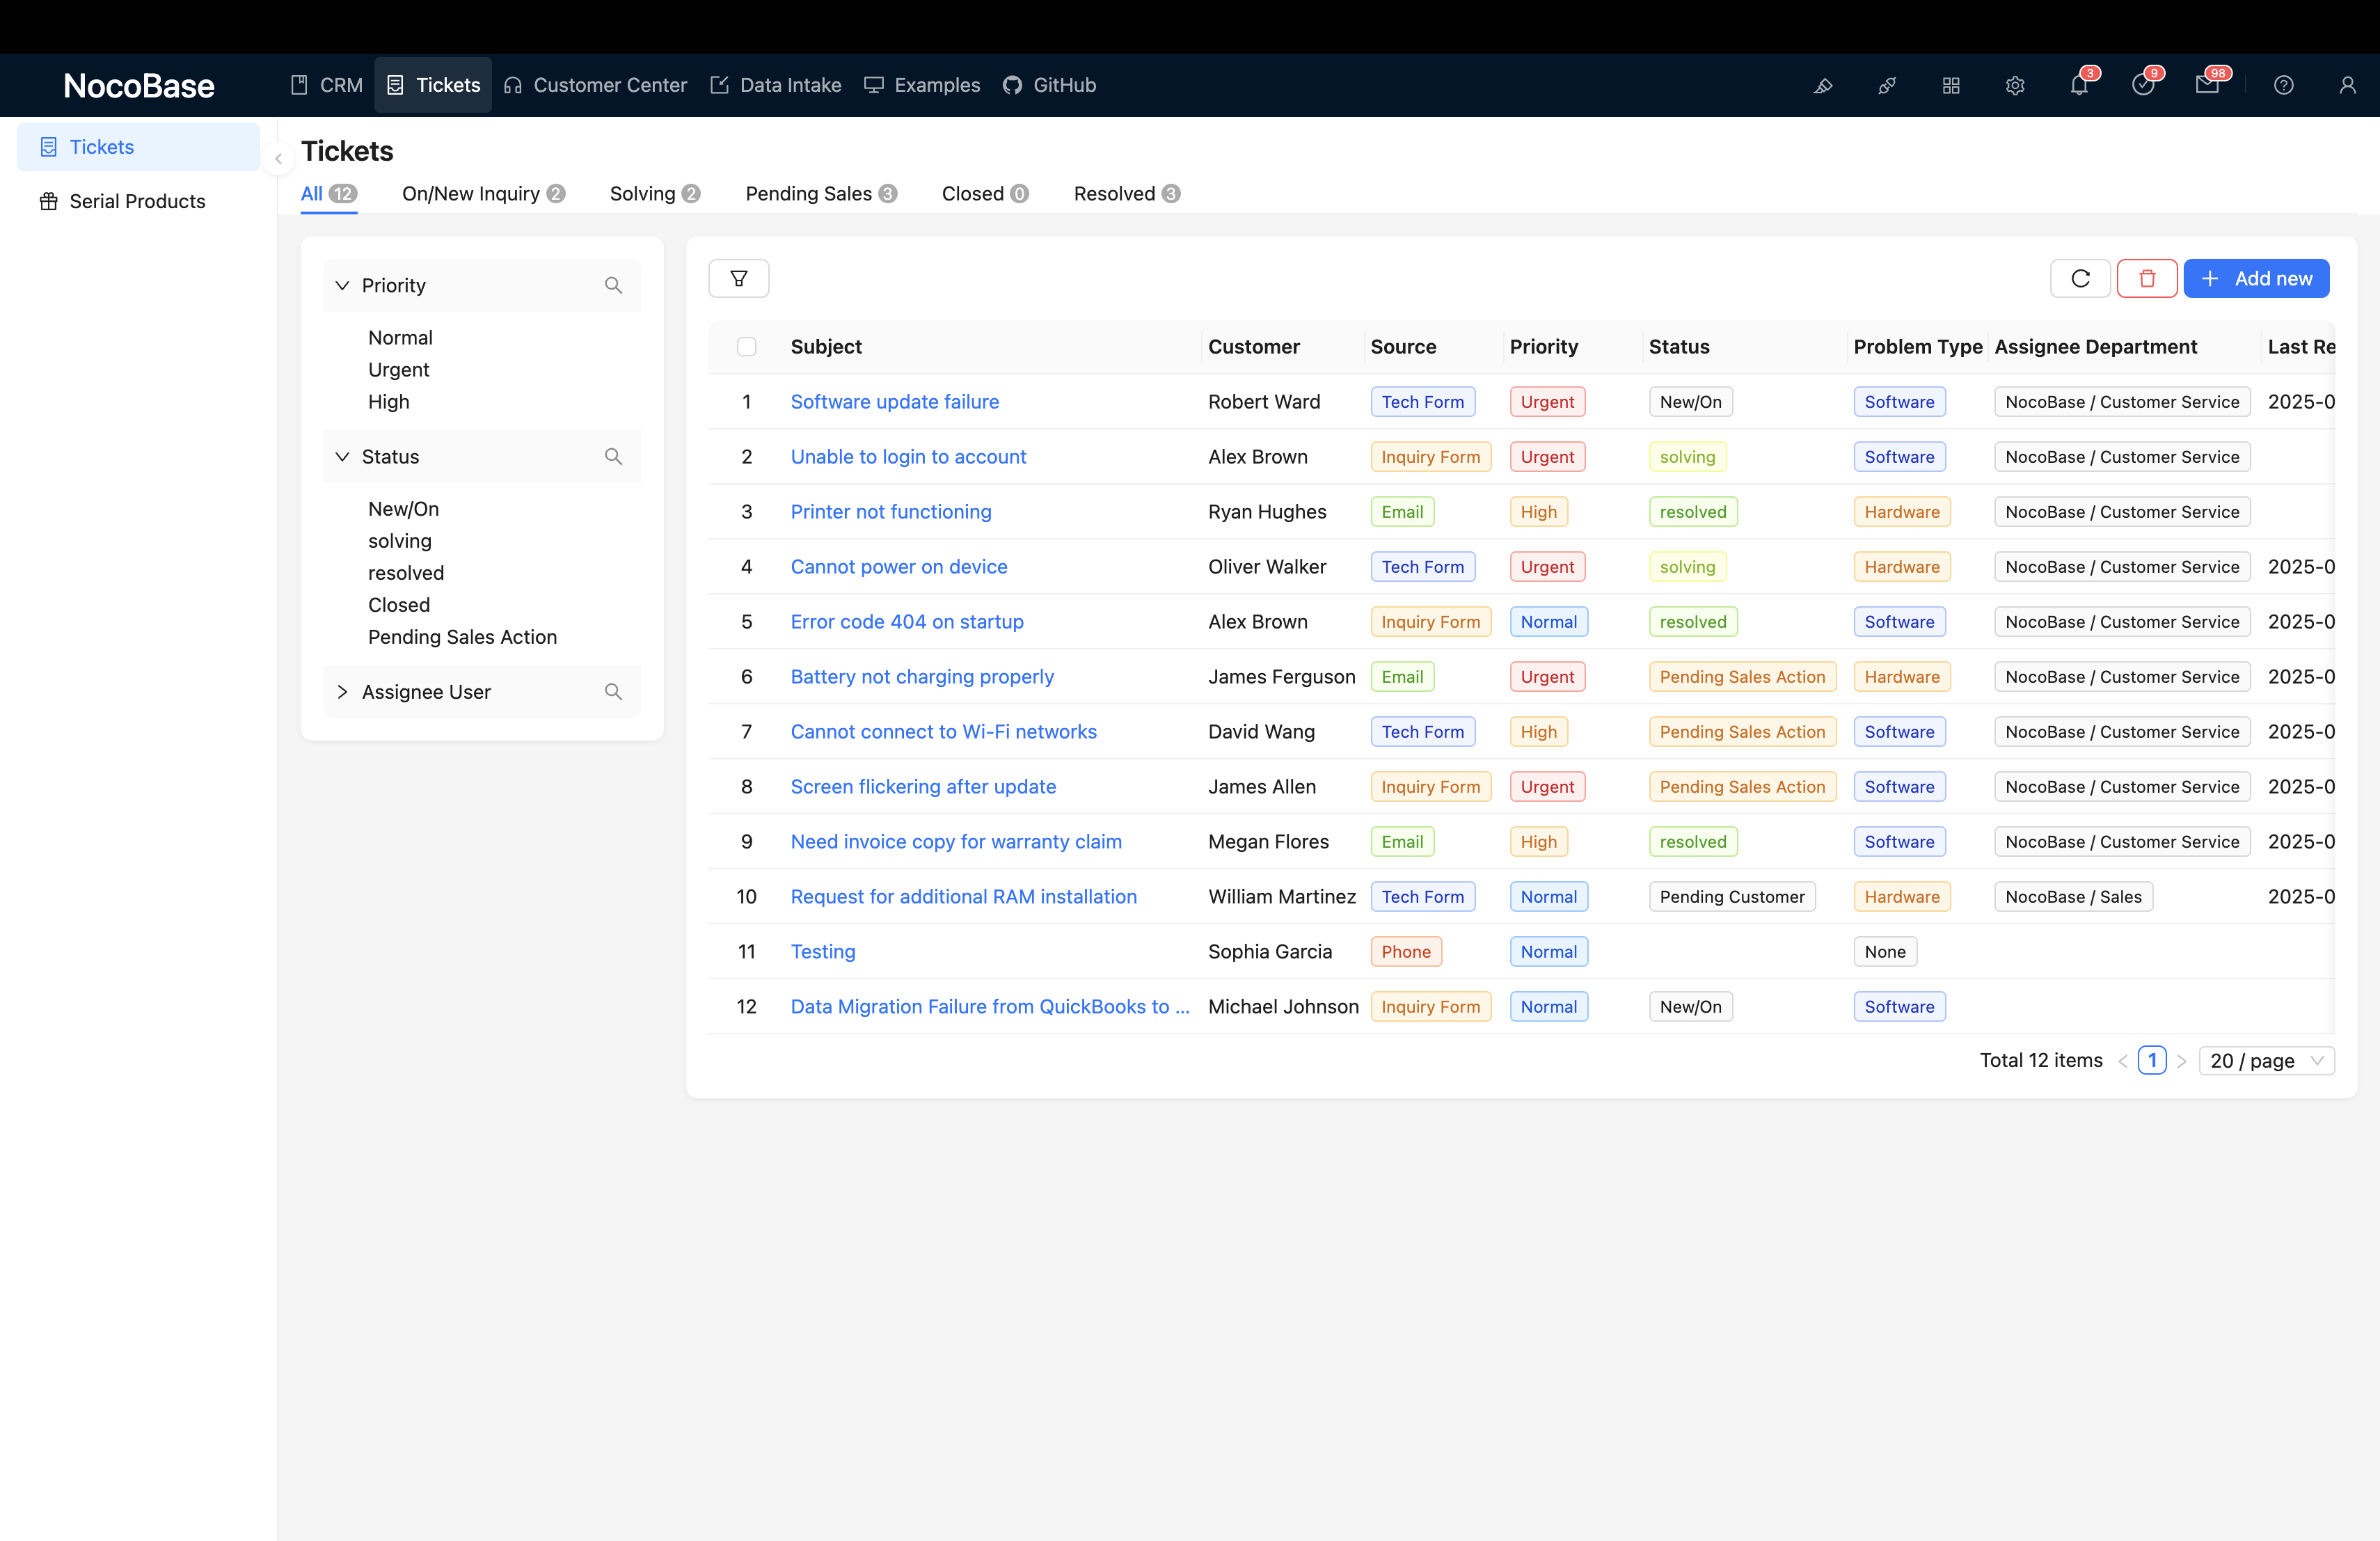The height and width of the screenshot is (1541, 2380).
Task: Click search icon next to Priority
Action: pos(613,285)
